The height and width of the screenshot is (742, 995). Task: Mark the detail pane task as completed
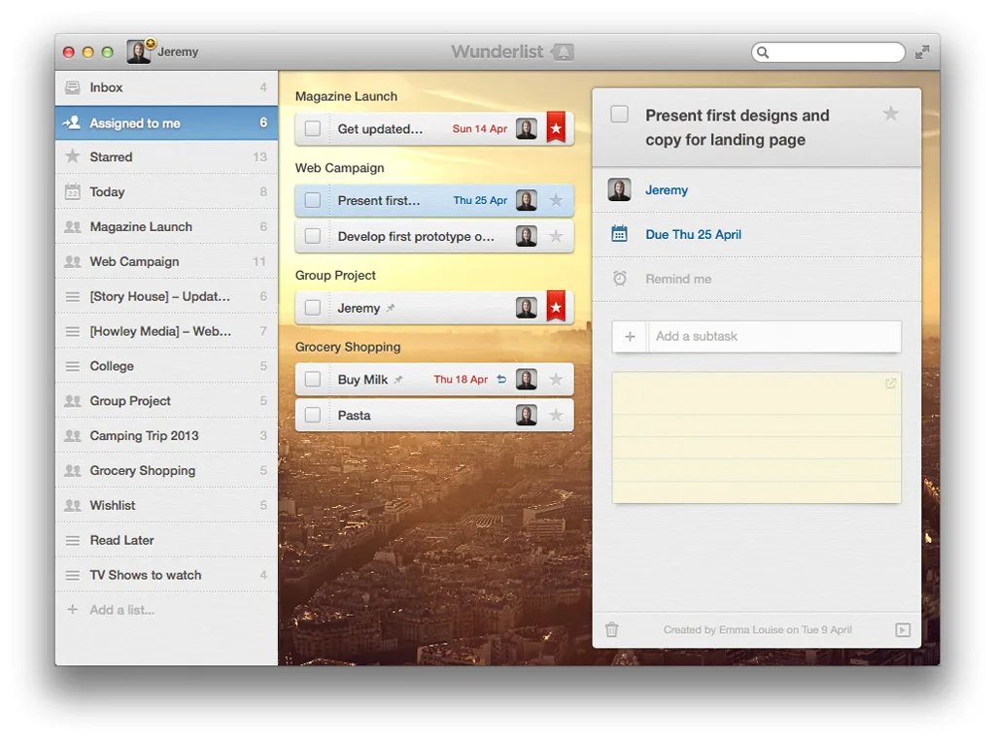tap(619, 115)
